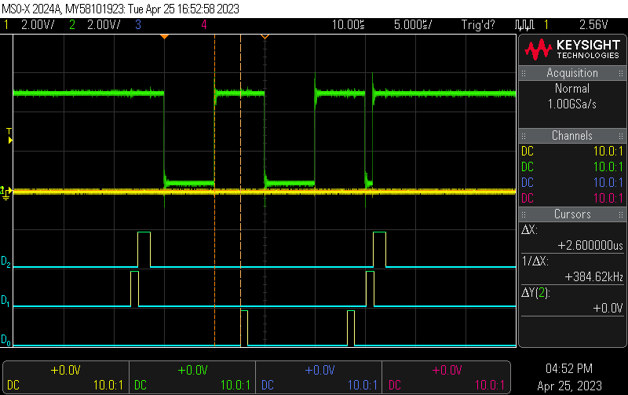The width and height of the screenshot is (628, 395).
Task: Click the trigger edge type icon
Action: [524, 25]
